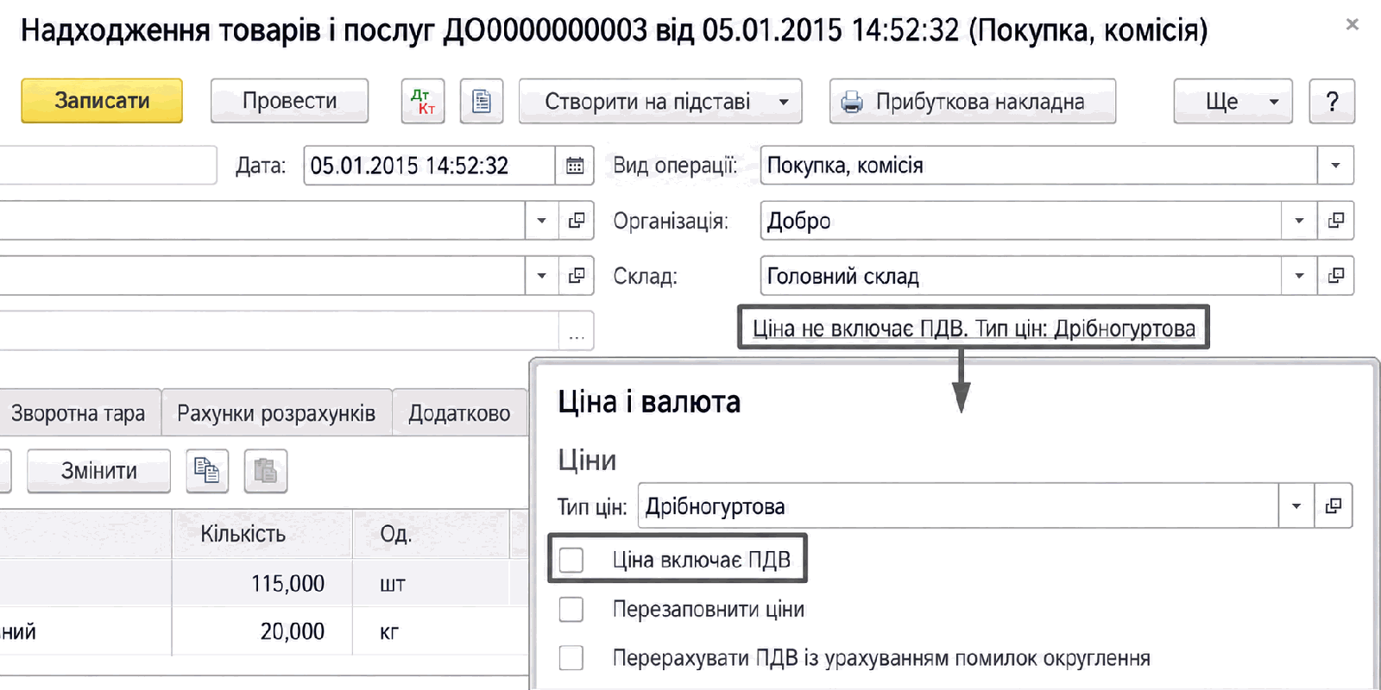
Task: Switch to the Зворотна тара tab
Action: [79, 413]
